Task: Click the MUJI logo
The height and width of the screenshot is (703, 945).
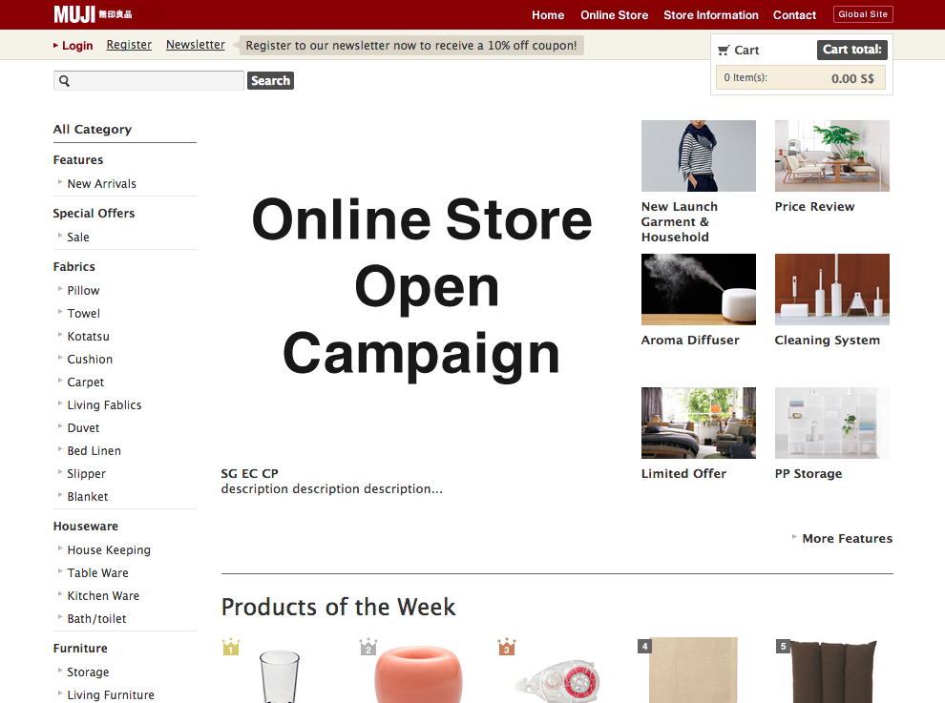Action: (93, 14)
